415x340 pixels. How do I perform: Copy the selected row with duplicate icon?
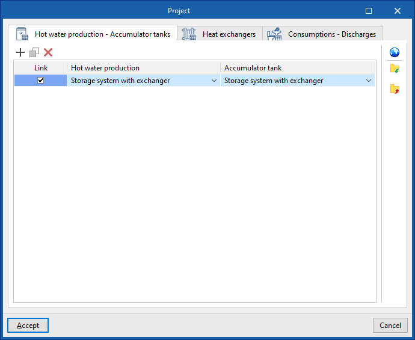click(34, 52)
